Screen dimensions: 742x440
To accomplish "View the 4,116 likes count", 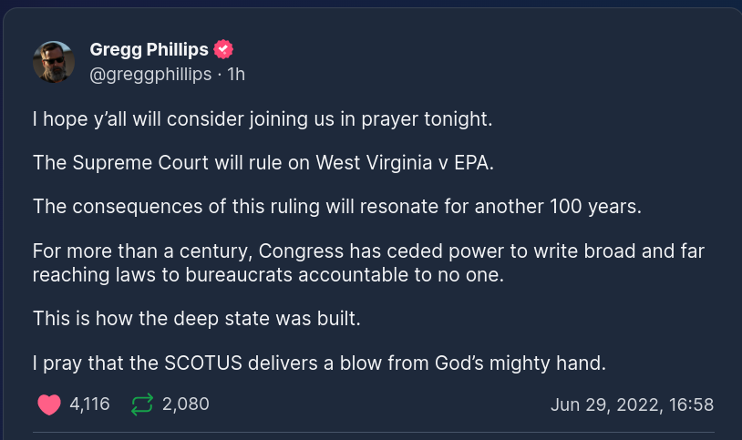I will (x=89, y=404).
